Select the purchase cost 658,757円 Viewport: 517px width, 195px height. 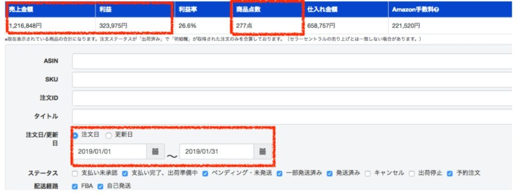tap(321, 26)
